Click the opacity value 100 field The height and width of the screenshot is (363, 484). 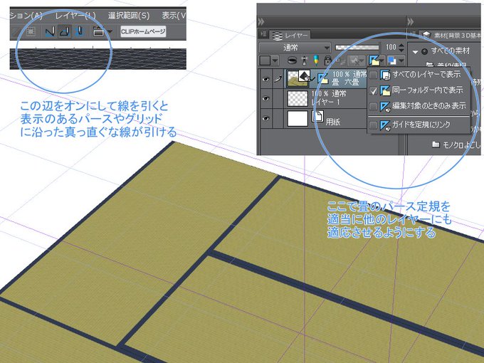(391, 48)
